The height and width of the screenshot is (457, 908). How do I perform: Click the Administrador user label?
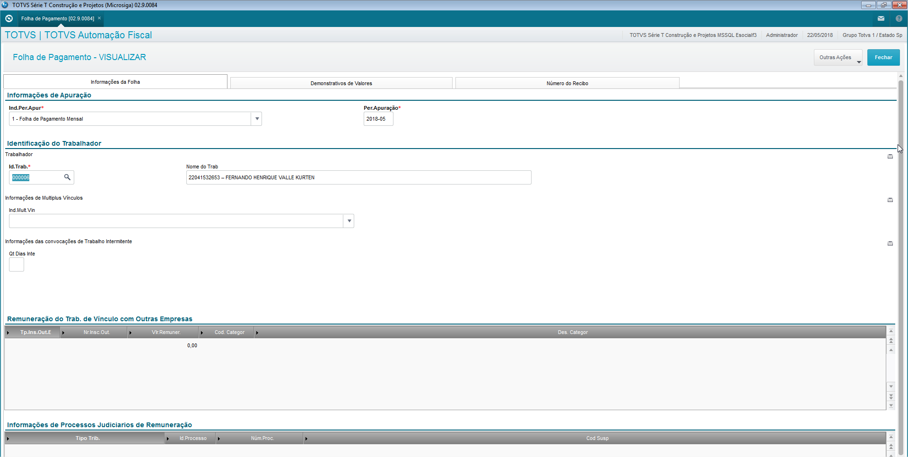point(782,35)
